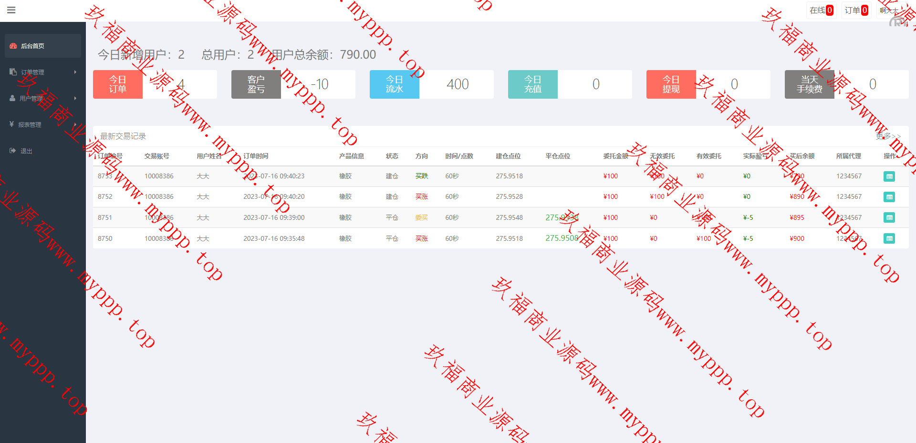
Task: Click the red 今日订单 tile
Action: coord(118,84)
